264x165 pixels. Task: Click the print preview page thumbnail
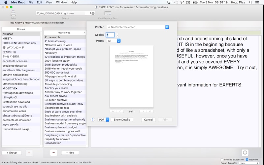click(131, 77)
